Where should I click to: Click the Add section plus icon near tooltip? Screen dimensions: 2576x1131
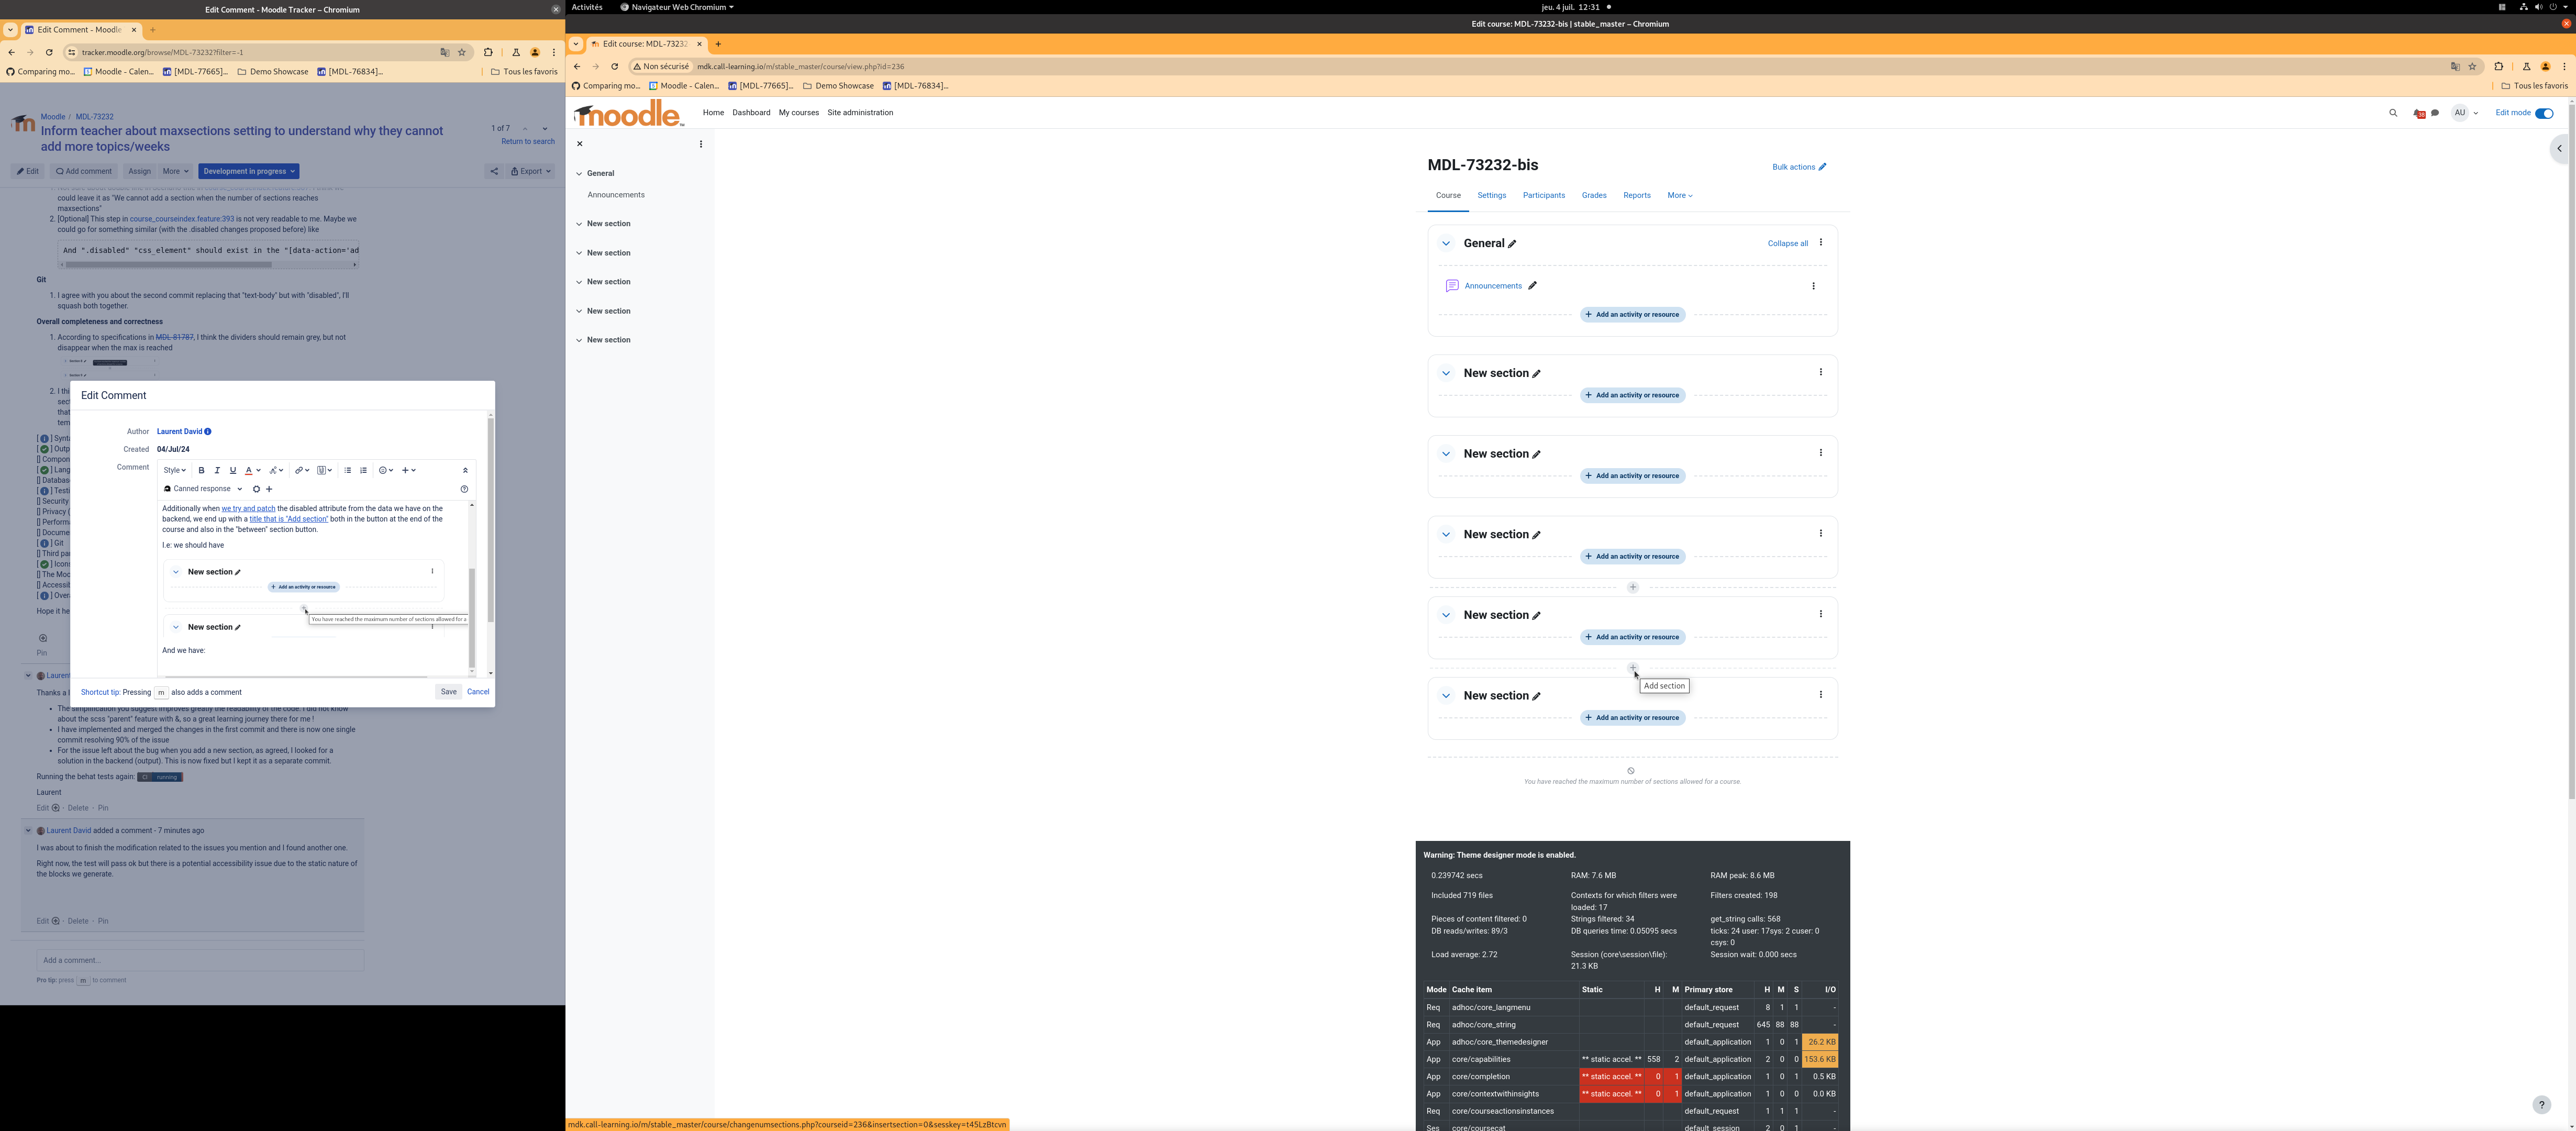1633,668
